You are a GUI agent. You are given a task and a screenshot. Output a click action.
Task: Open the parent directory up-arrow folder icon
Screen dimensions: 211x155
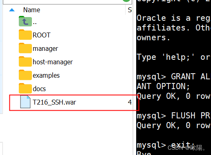click(x=25, y=21)
